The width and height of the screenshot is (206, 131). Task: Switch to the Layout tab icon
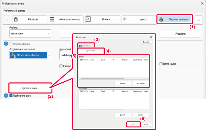125,20
